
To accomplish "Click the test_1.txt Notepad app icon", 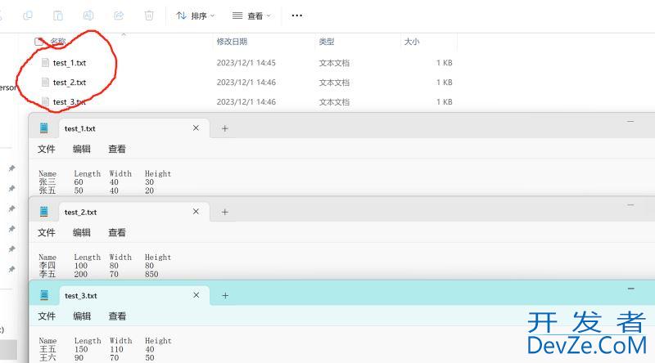I will point(44,128).
